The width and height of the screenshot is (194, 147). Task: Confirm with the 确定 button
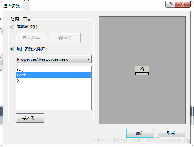click(140, 133)
